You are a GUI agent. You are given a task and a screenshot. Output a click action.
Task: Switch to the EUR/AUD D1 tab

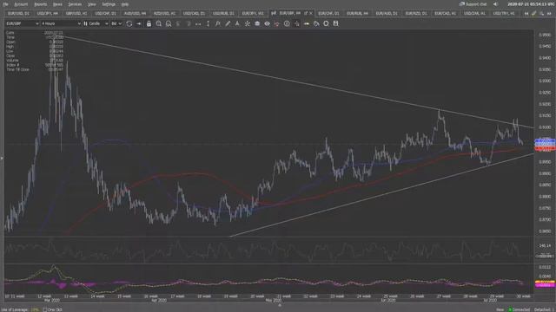[387, 14]
